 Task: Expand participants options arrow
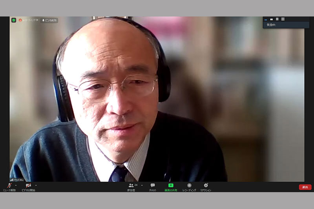point(142,185)
